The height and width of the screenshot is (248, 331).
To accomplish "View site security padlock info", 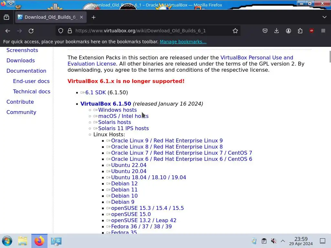I will click(x=70, y=31).
